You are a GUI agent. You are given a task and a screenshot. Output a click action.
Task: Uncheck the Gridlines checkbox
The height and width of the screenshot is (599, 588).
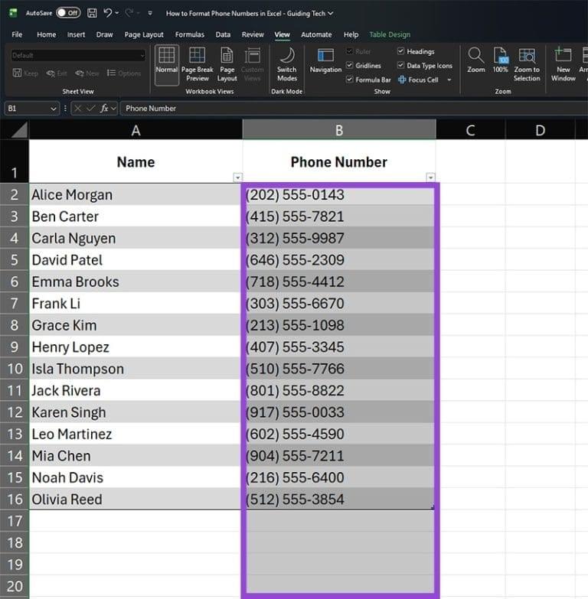(350, 66)
